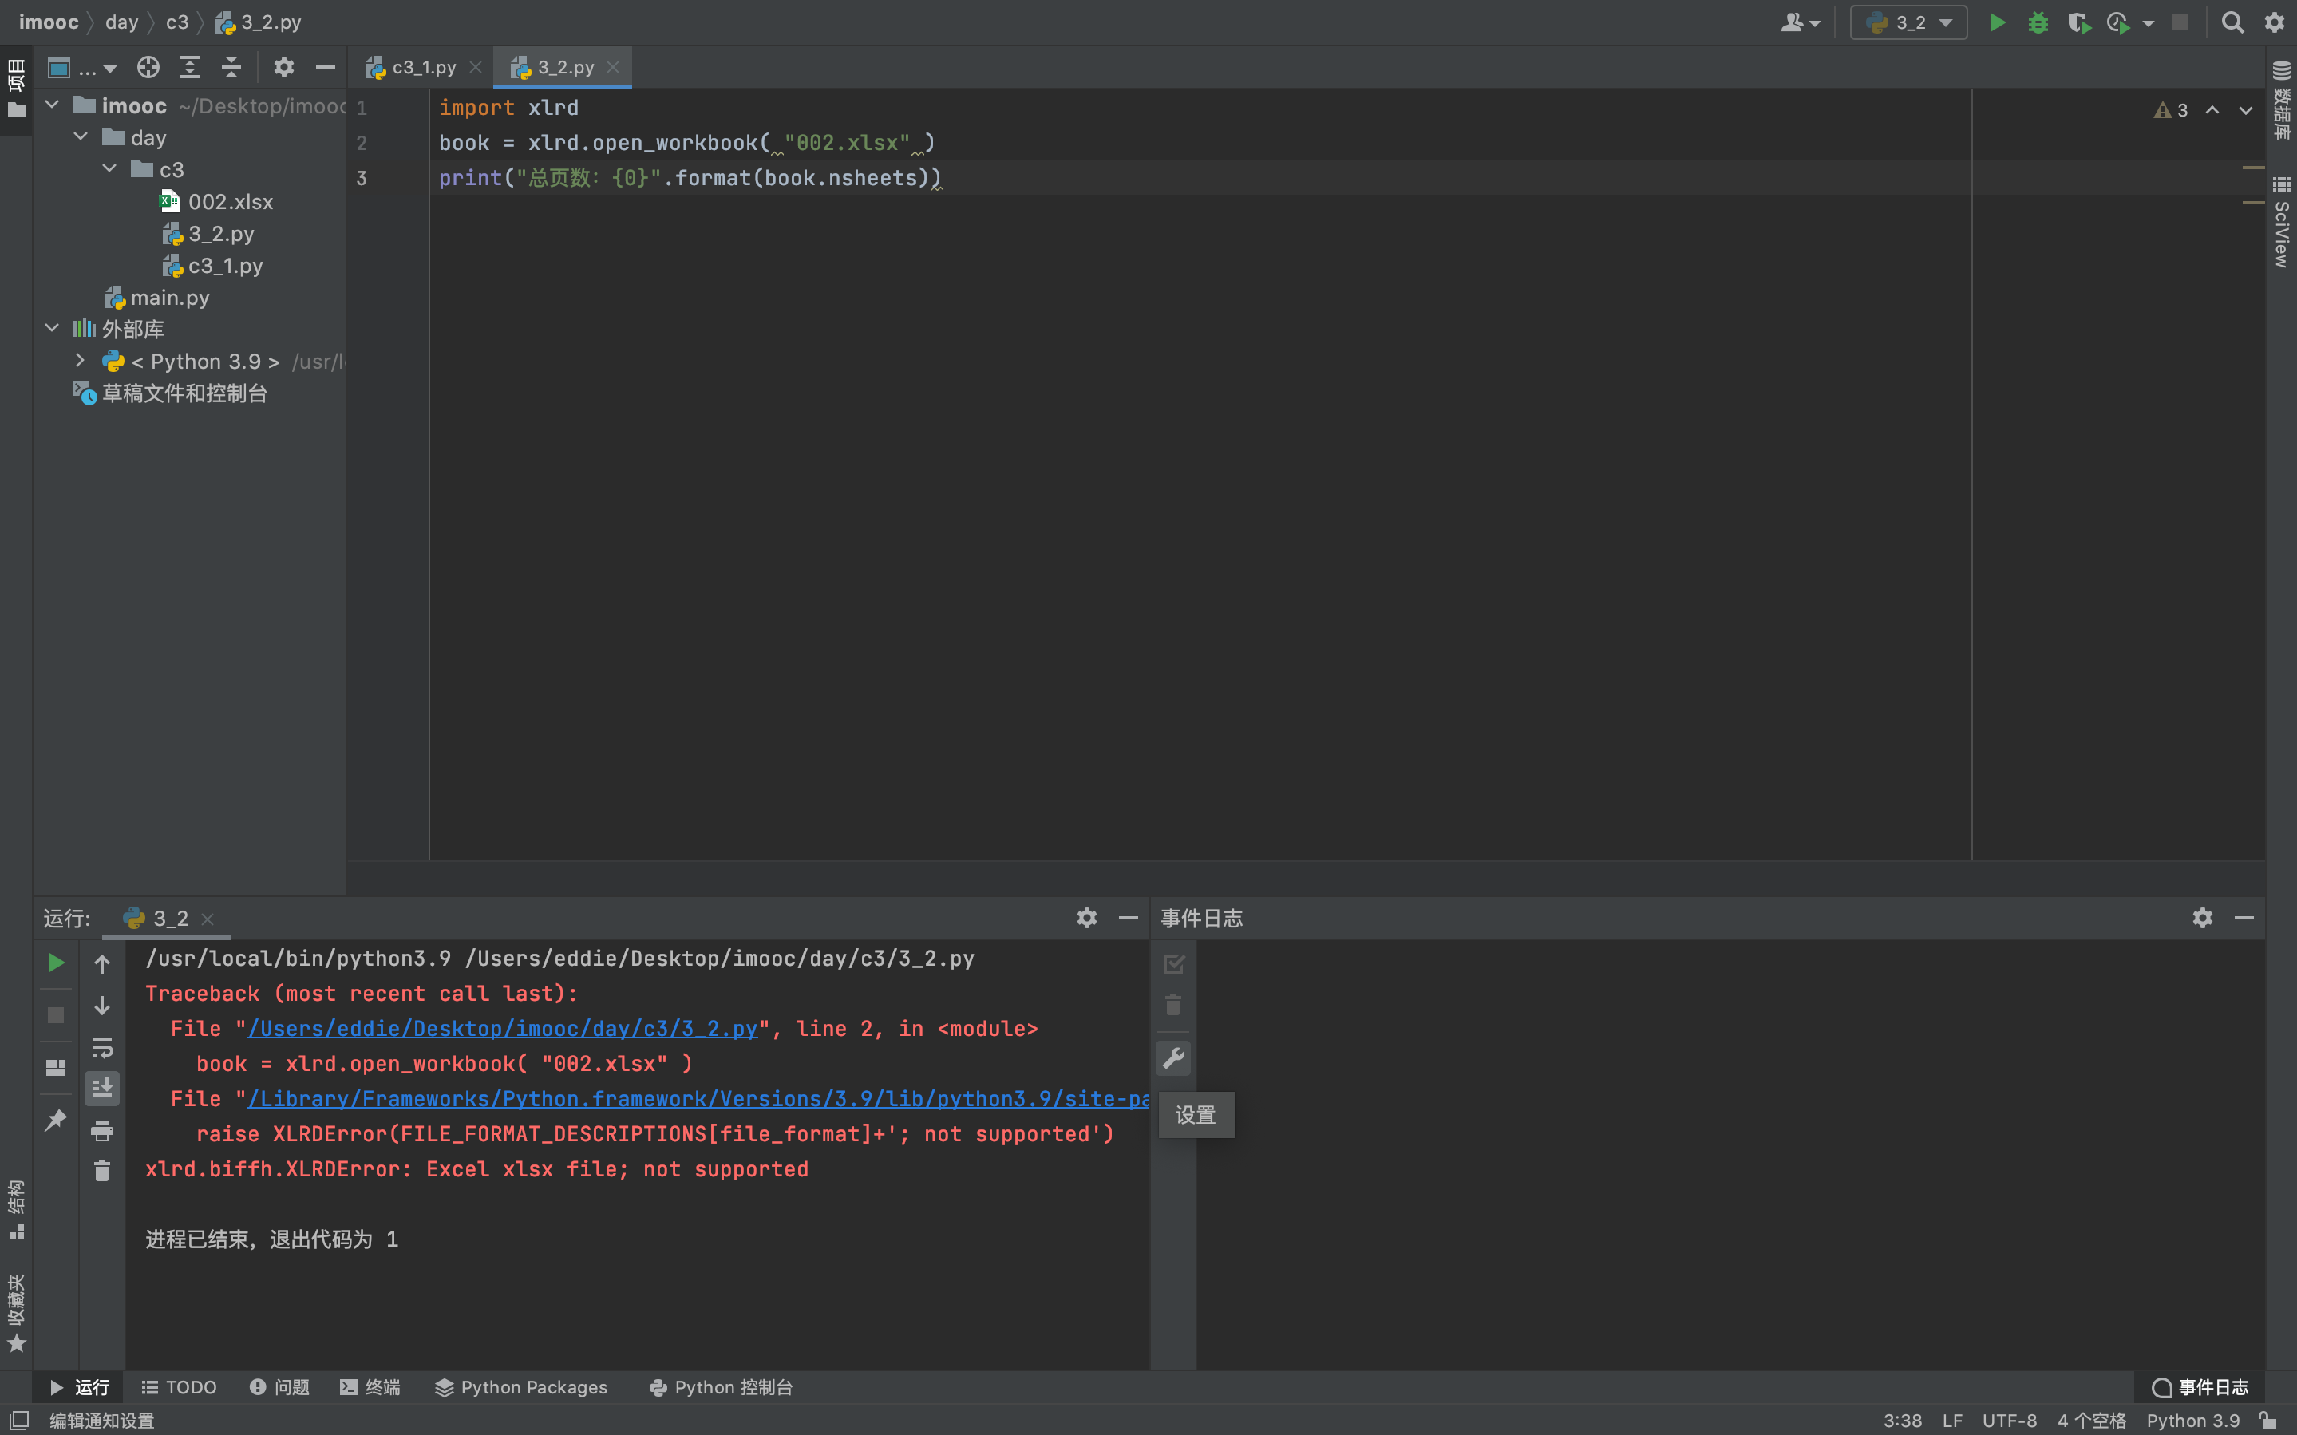Open run panel settings gear

pyautogui.click(x=1086, y=918)
